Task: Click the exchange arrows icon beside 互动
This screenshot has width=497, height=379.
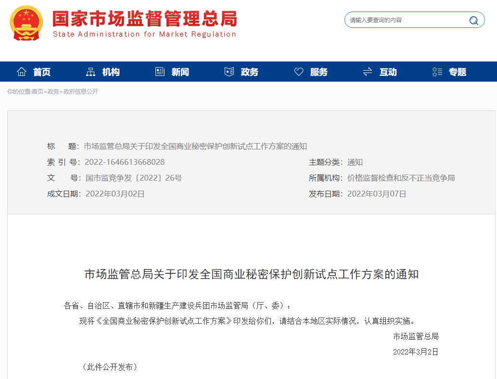Action: (368, 72)
